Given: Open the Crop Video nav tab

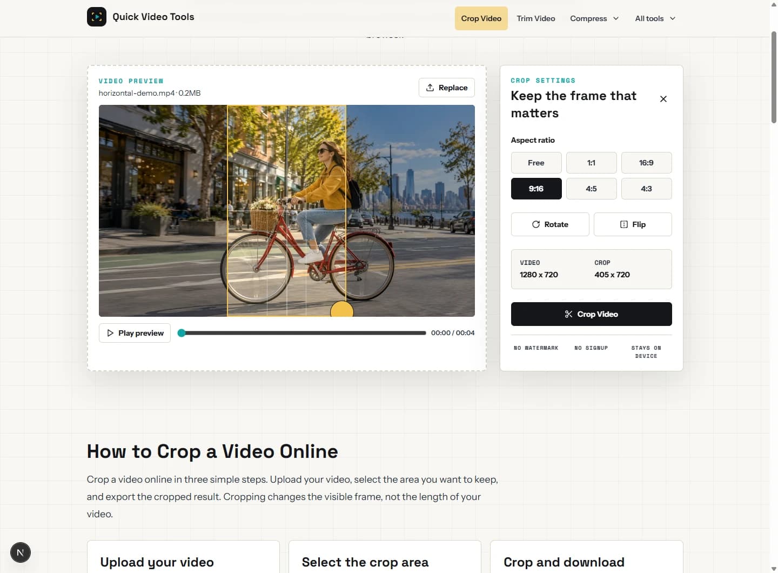Looking at the screenshot, I should pyautogui.click(x=481, y=18).
